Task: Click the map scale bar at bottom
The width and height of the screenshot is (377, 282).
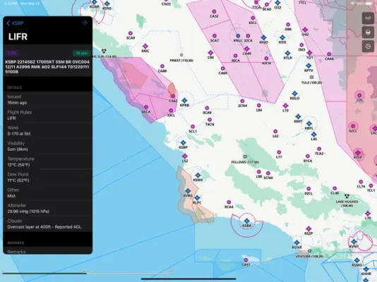Action: tap(88, 273)
